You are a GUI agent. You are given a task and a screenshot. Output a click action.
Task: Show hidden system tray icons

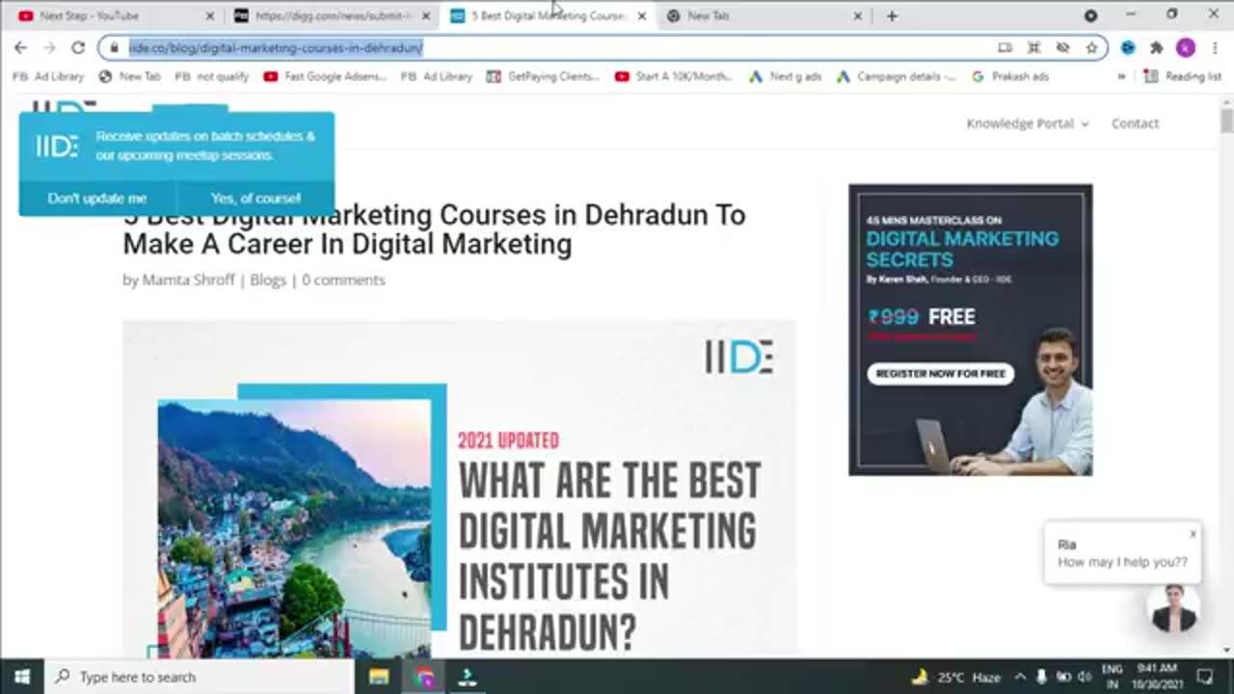1021,677
